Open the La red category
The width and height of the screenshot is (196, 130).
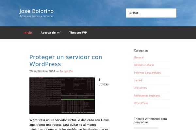tap(138, 80)
